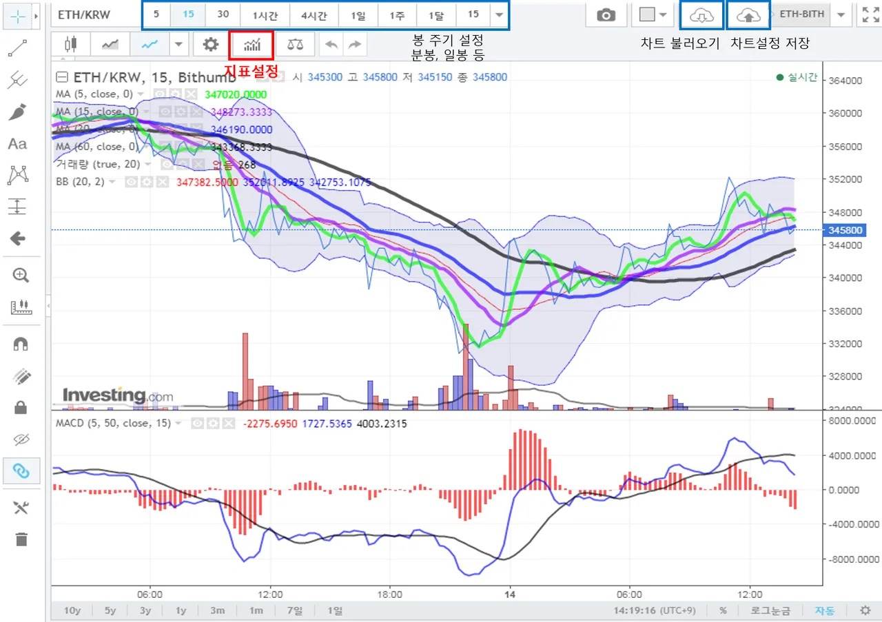Open dropdown next to ETH-BITH
The width and height of the screenshot is (882, 622).
click(x=841, y=15)
